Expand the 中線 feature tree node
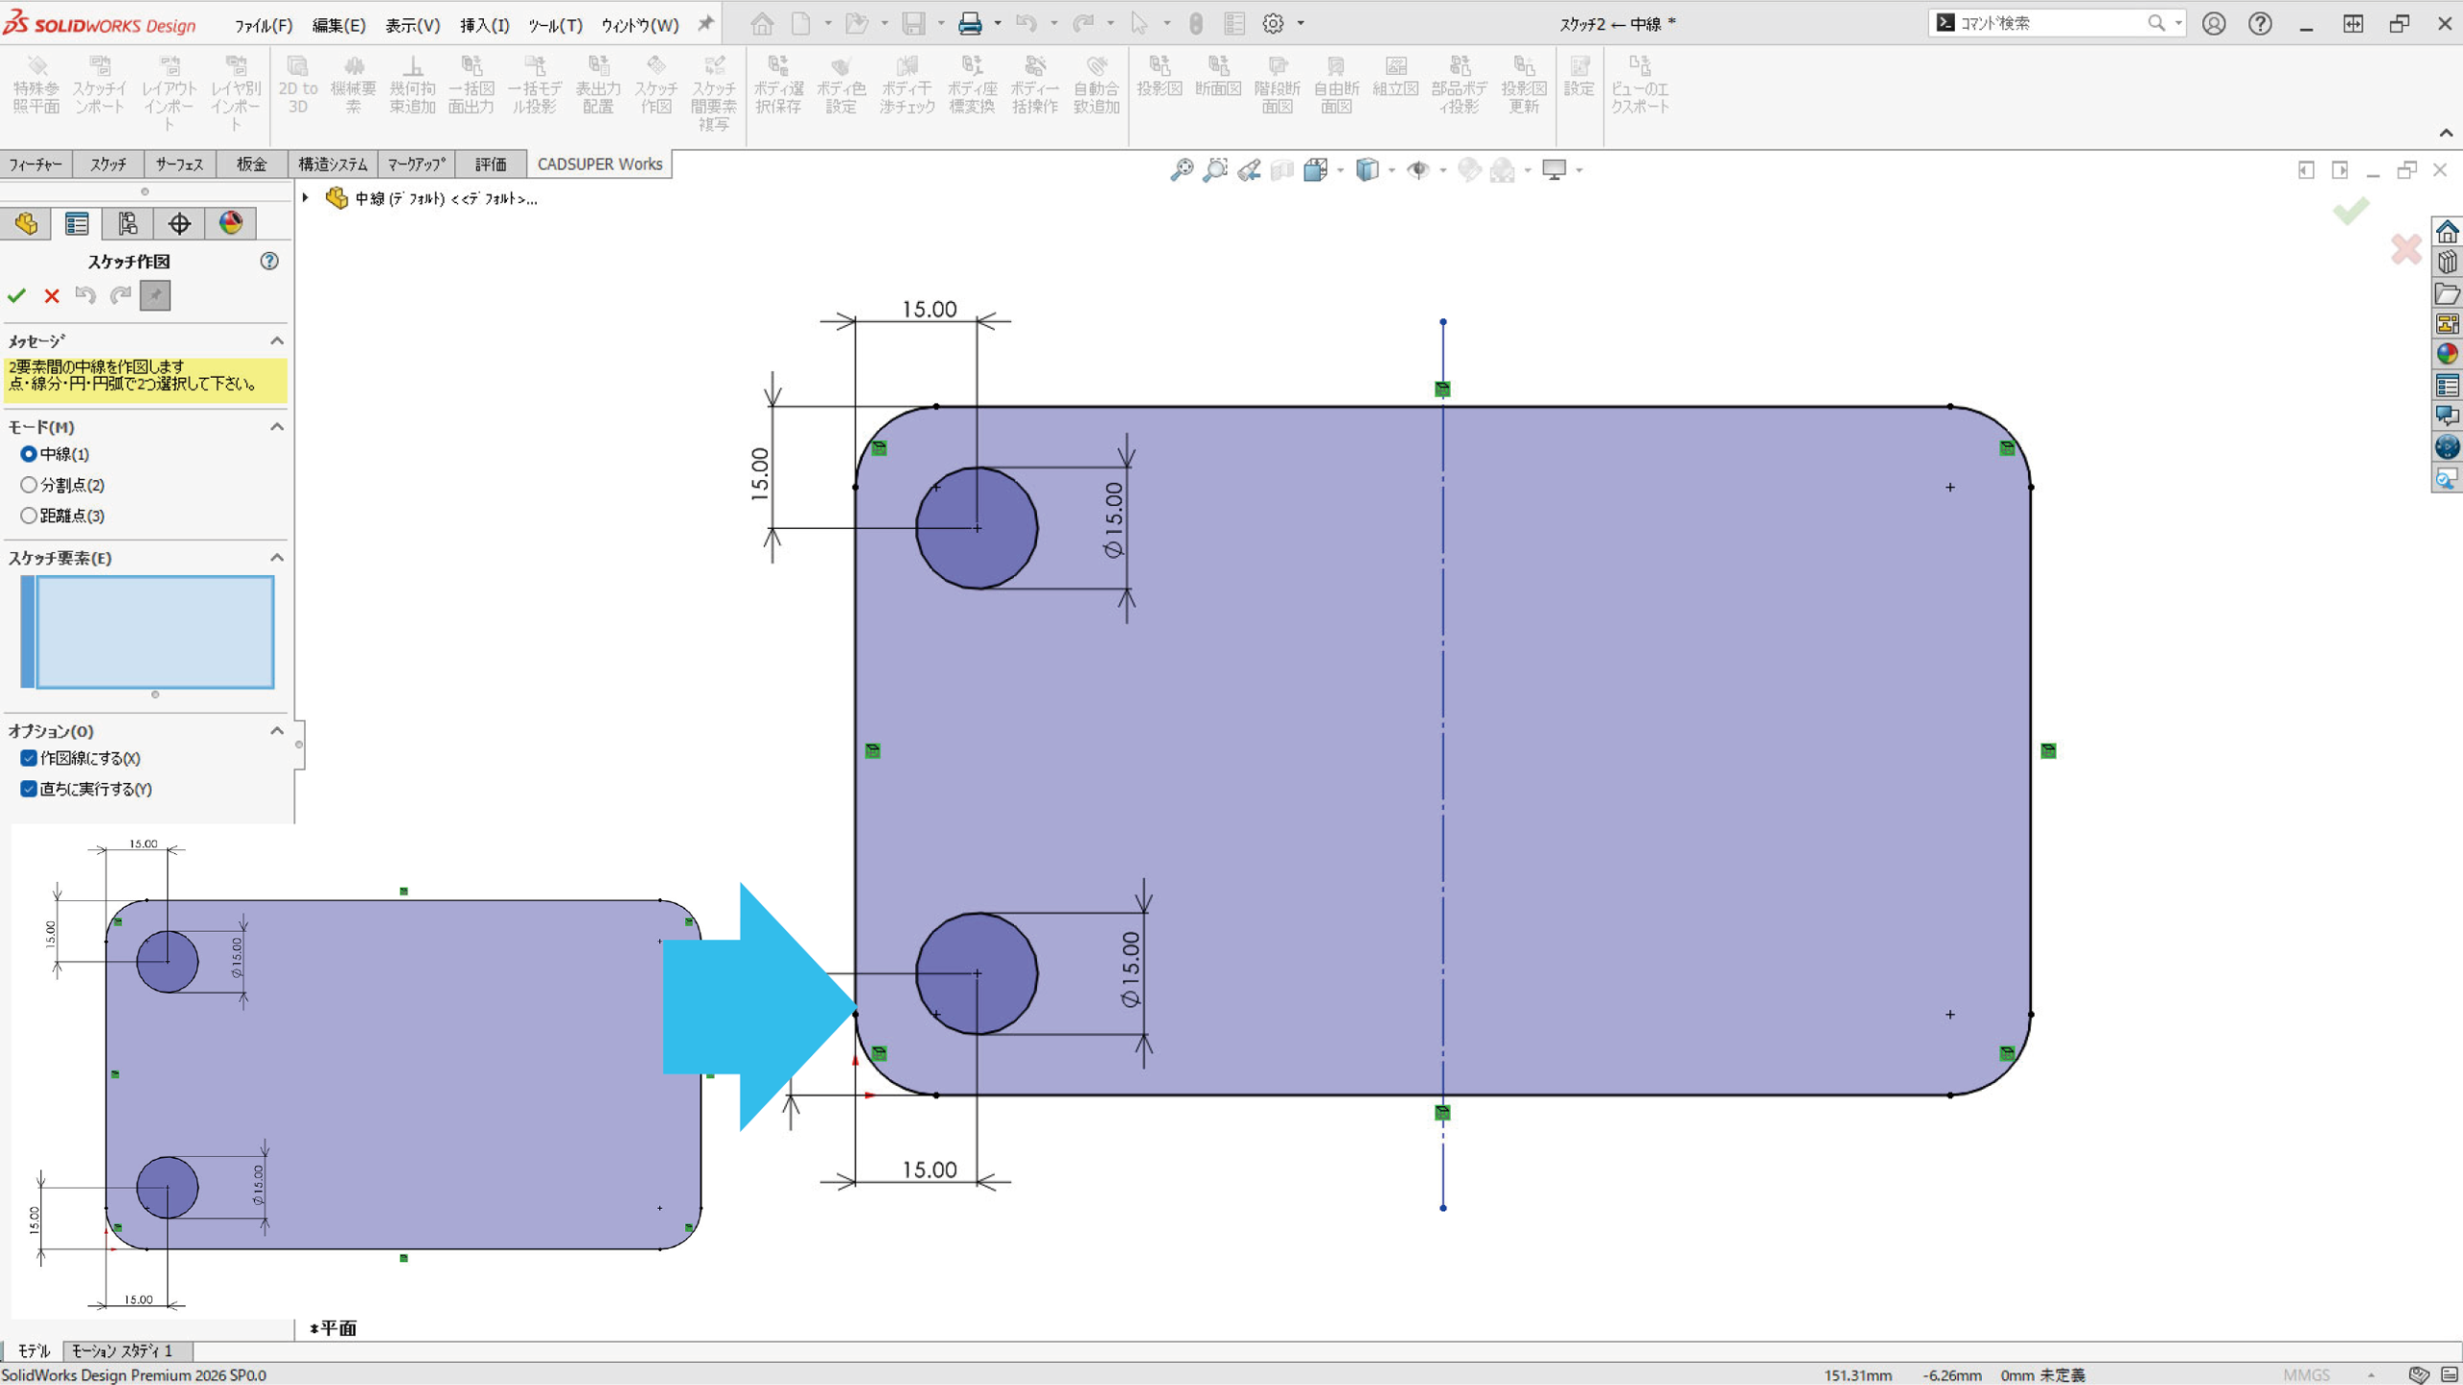Image resolution: width=2463 pixels, height=1385 pixels. coord(306,198)
